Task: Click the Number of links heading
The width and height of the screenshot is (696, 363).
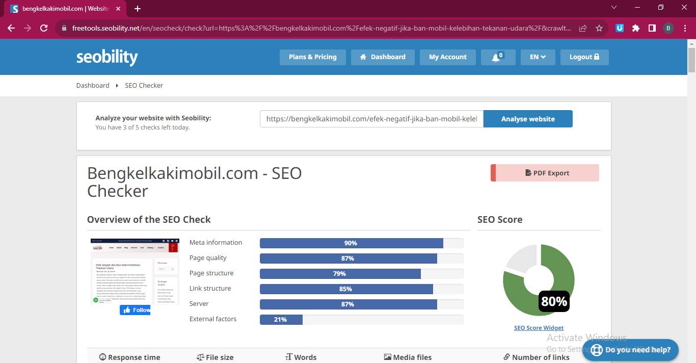Action: click(536, 357)
